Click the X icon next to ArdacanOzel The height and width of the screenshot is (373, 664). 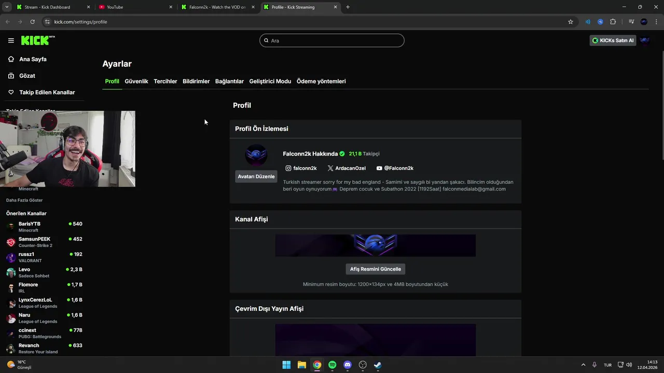[x=330, y=168]
